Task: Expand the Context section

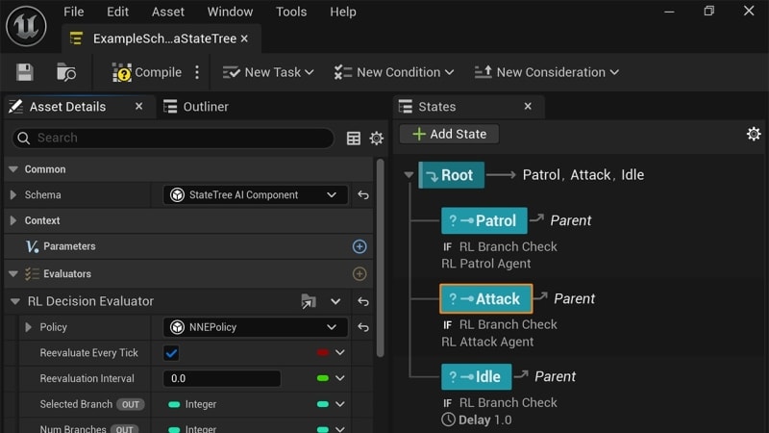Action: pos(13,220)
